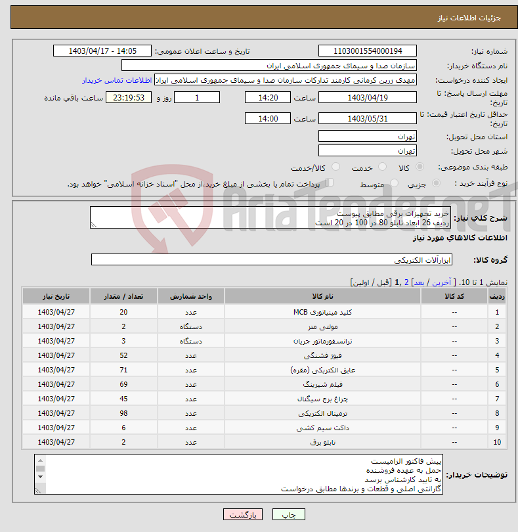Go to page 2 of items
This screenshot has width=518, height=532.
(406, 282)
